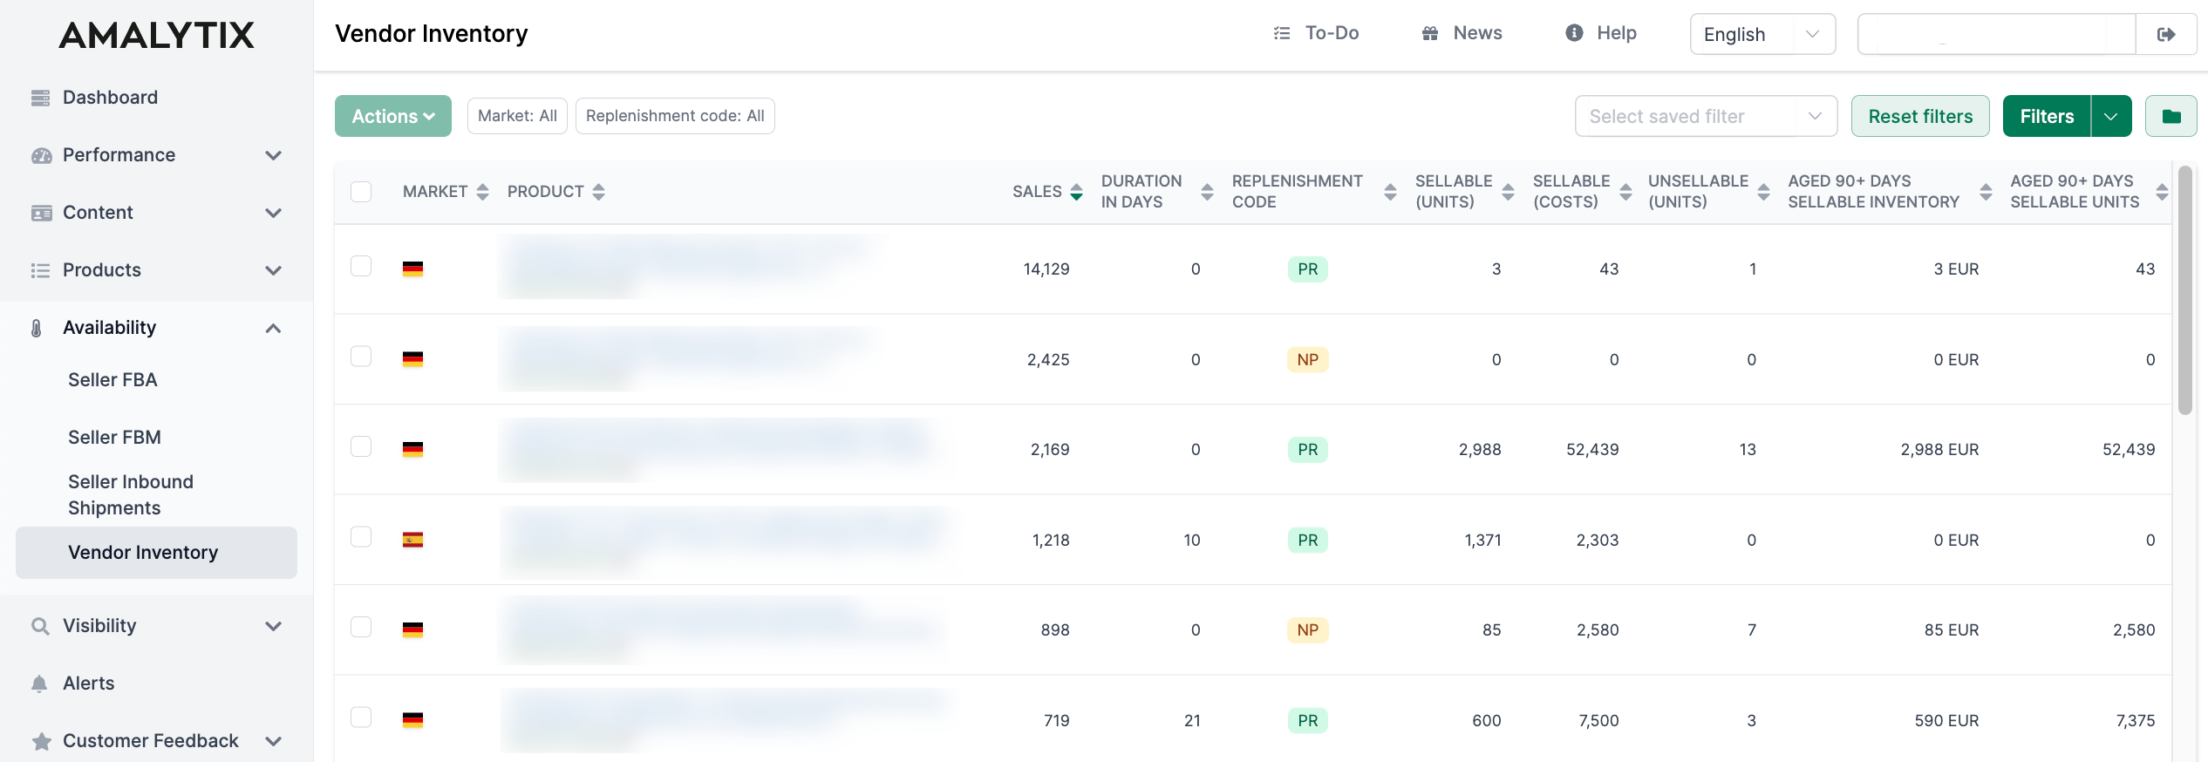
Task: Click the table vertical scrollbar
Action: pyautogui.click(x=2184, y=290)
